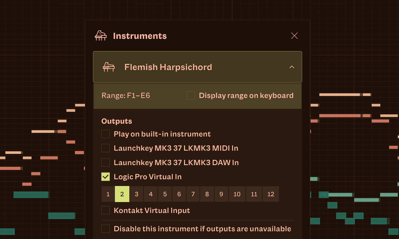Click the harpsichord icon in instrument header
Image resolution: width=399 pixels, height=239 pixels.
[x=108, y=67]
